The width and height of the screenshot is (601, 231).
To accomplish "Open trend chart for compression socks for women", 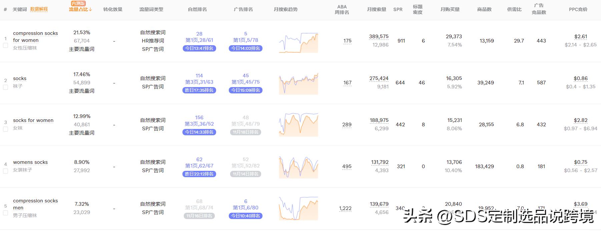I will pos(298,43).
